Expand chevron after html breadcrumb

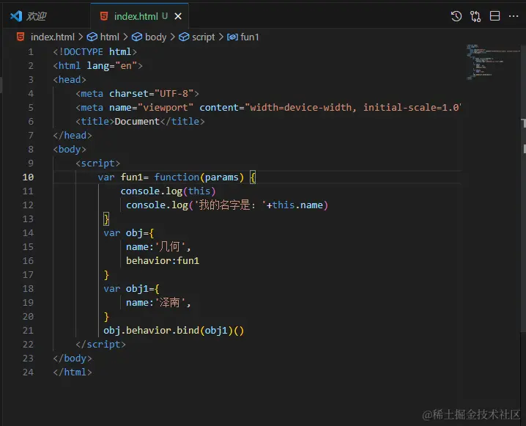125,37
